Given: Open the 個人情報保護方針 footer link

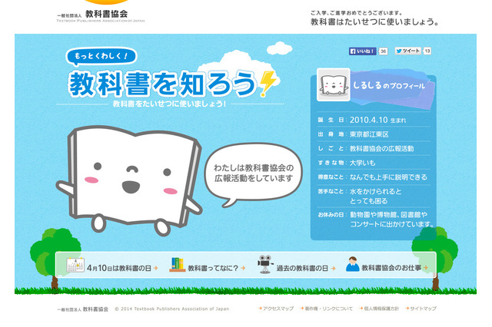Looking at the screenshot, I should 381,309.
